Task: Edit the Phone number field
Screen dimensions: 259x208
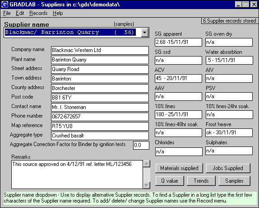Action: [x=100, y=117]
